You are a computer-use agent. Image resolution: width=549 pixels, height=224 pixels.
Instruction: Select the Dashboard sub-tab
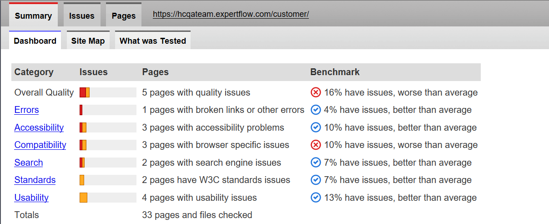point(35,41)
